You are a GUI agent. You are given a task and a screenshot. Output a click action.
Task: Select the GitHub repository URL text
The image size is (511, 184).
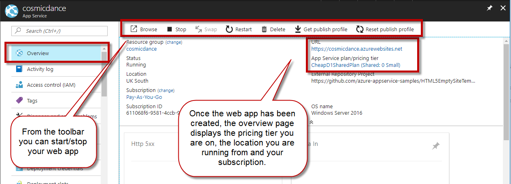tap(393, 81)
